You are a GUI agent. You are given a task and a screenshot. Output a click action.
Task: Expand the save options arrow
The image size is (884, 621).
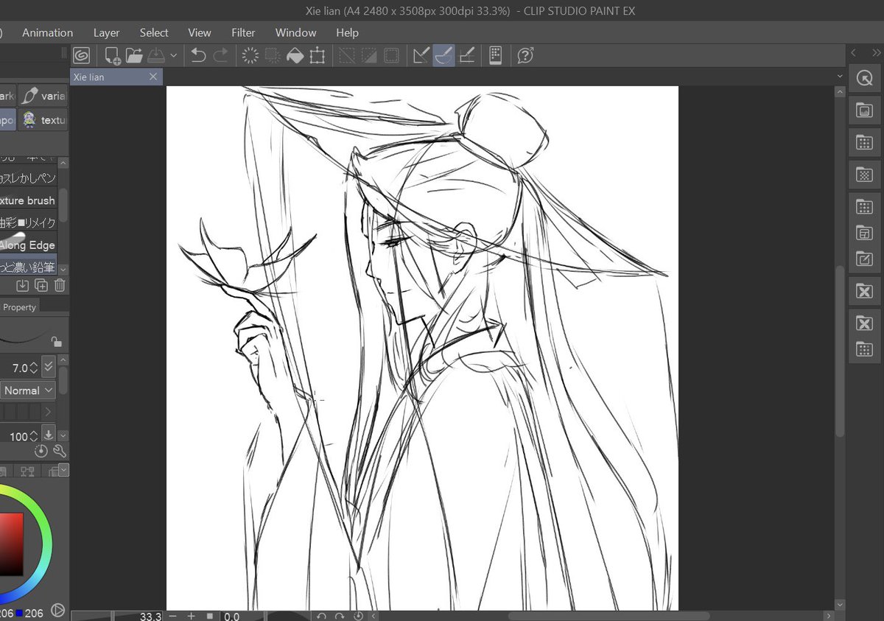[173, 55]
